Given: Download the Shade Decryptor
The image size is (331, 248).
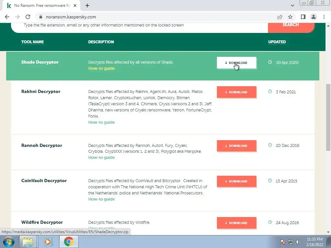Looking at the screenshot, I should [x=236, y=63].
